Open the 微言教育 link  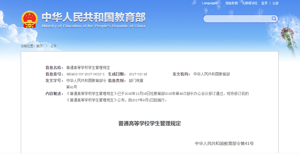coord(232,3)
